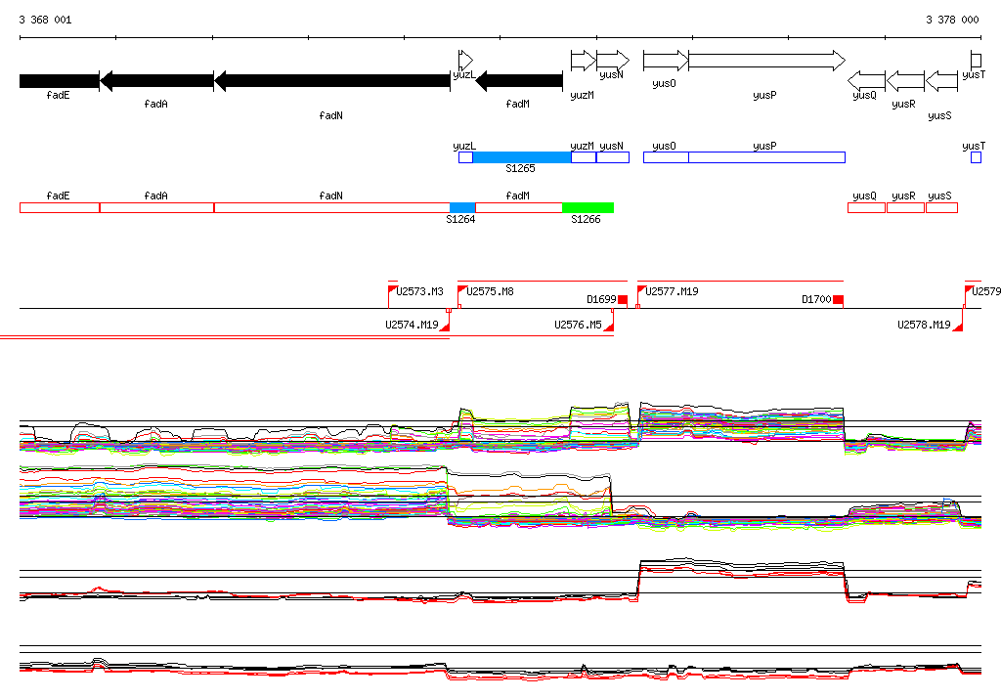
Task: Select the red outlined fadN box
Action: [x=332, y=207]
